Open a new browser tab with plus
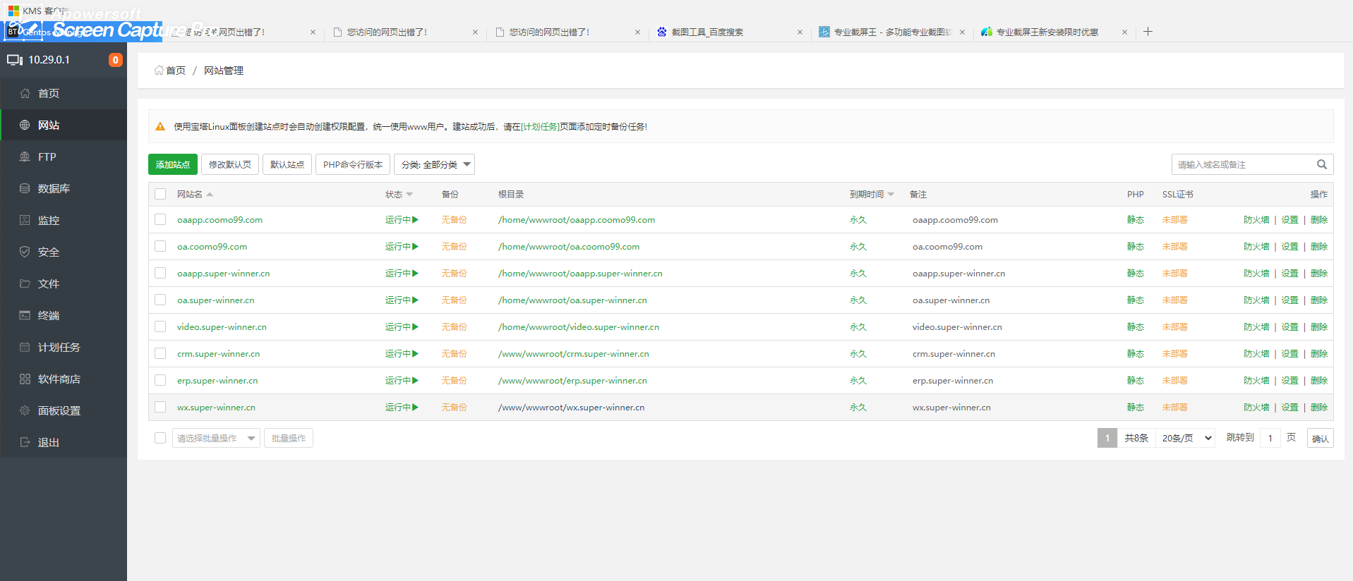Viewport: 1353px width, 581px height. [1148, 31]
